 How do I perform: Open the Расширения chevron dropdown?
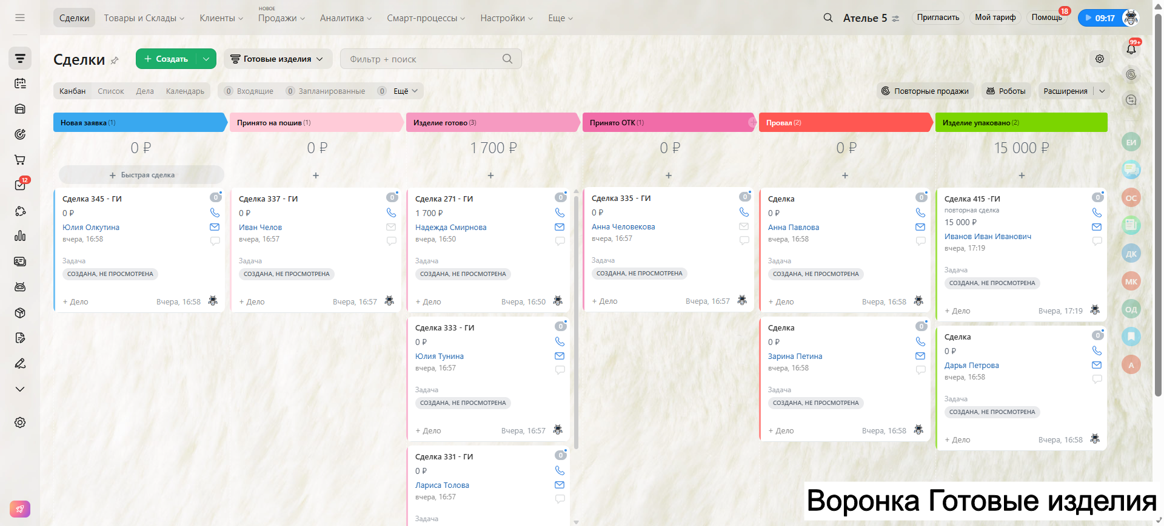pyautogui.click(x=1102, y=91)
